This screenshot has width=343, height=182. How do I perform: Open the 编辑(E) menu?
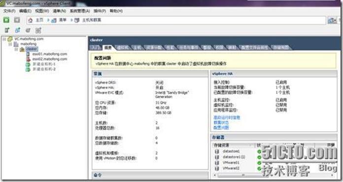click(x=25, y=11)
